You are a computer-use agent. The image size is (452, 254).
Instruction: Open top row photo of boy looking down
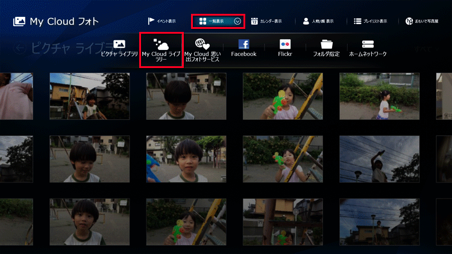[186, 96]
